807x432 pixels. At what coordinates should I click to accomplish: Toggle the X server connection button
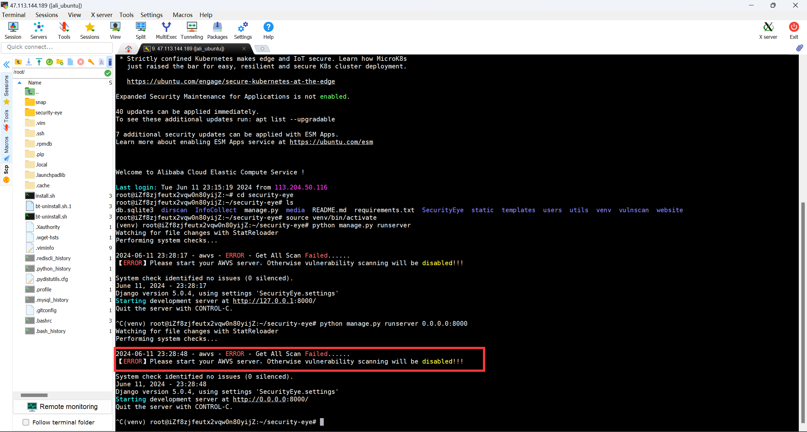coord(768,30)
